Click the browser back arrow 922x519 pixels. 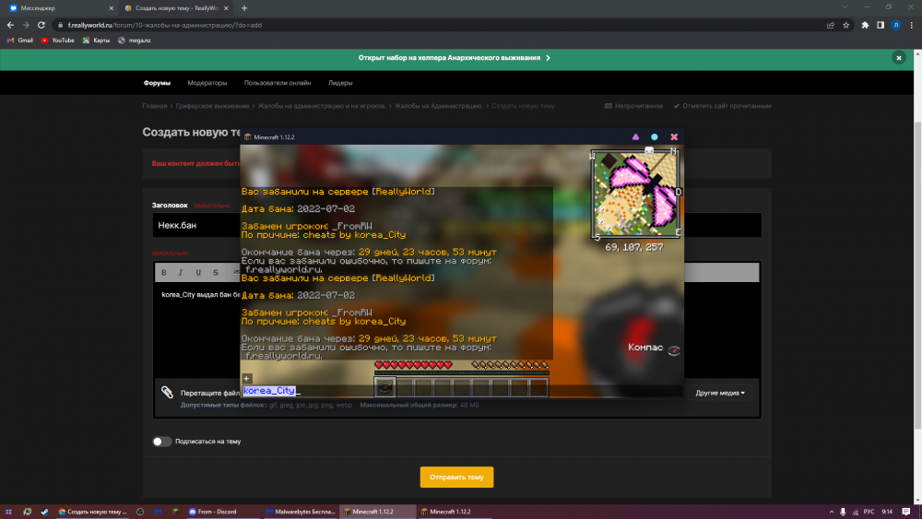10,25
